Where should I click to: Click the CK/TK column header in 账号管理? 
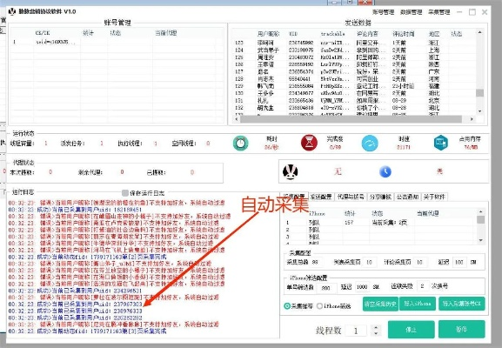click(43, 33)
